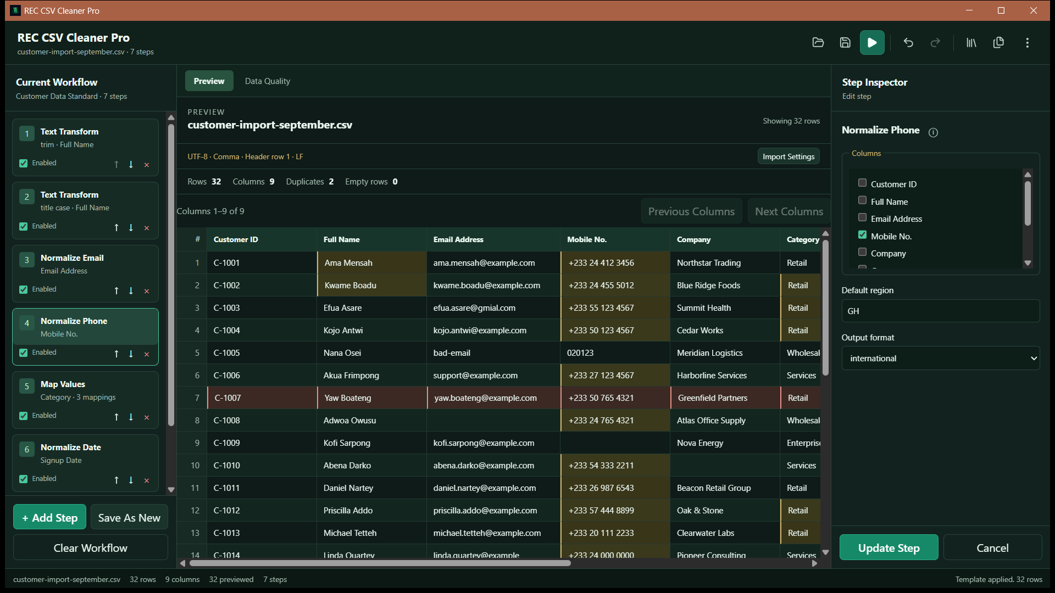The image size is (1055, 593).
Task: Move step 4 Normalize Phone down
Action: point(131,354)
